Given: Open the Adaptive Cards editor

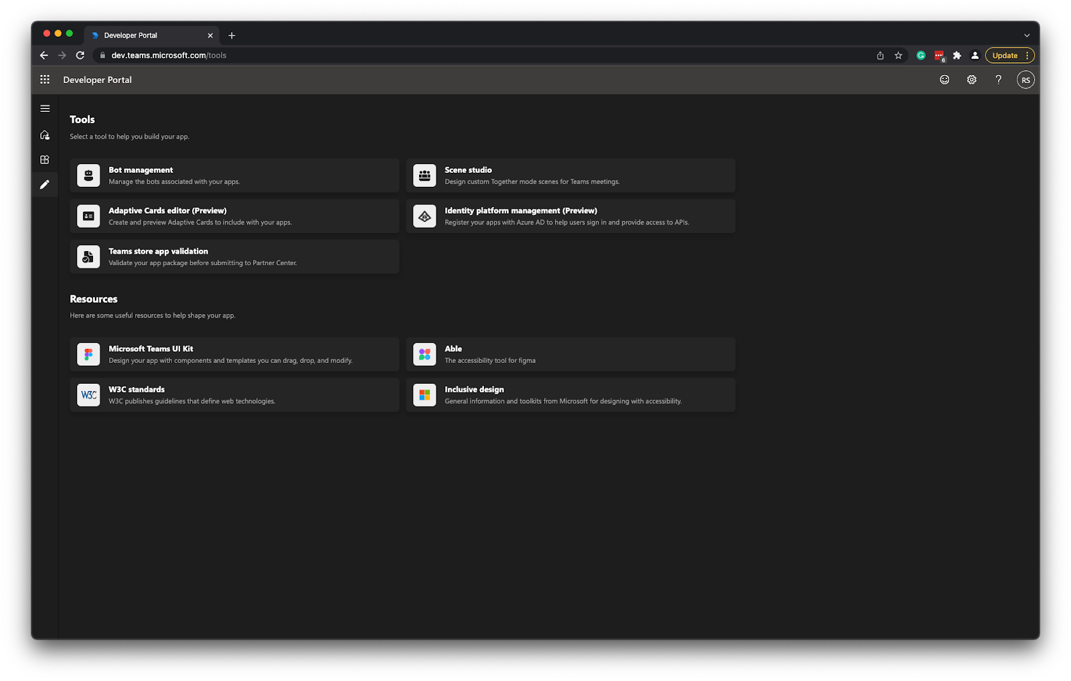Looking at the screenshot, I should coord(234,216).
